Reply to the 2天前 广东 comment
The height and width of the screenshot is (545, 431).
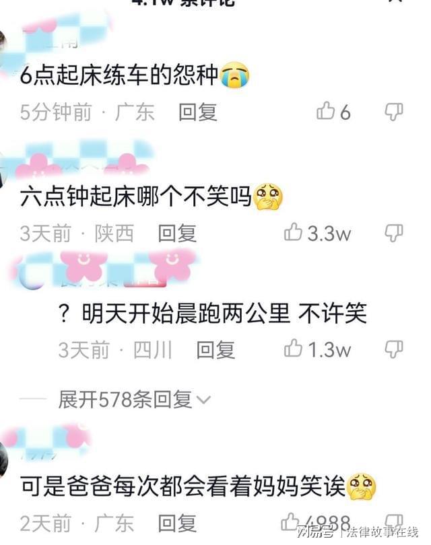point(177,523)
